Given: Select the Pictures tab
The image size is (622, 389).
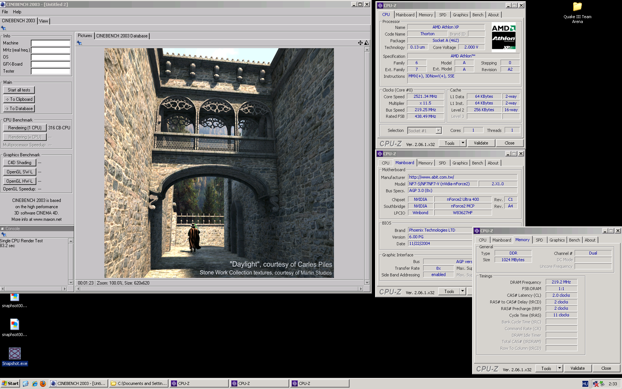Looking at the screenshot, I should click(x=85, y=36).
